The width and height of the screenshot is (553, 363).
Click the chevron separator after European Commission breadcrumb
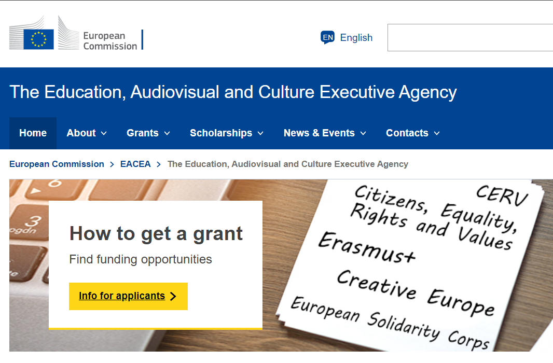[112, 164]
